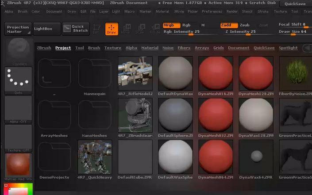Adjust the Focal Shift slider
This screenshot has height=195, width=312.
(295, 25)
